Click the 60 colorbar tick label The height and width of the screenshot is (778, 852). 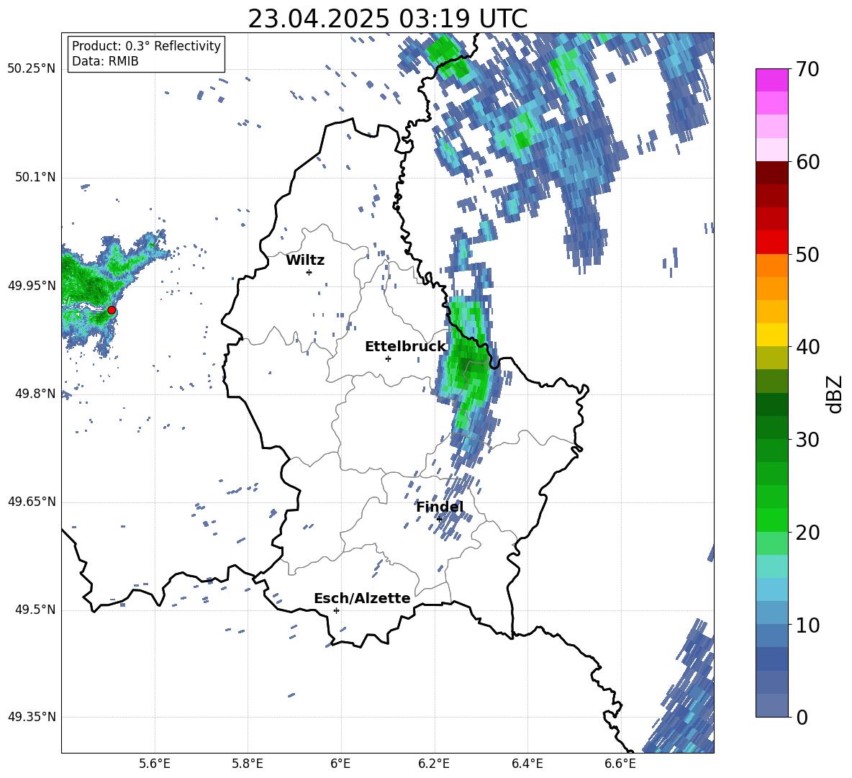tap(807, 162)
